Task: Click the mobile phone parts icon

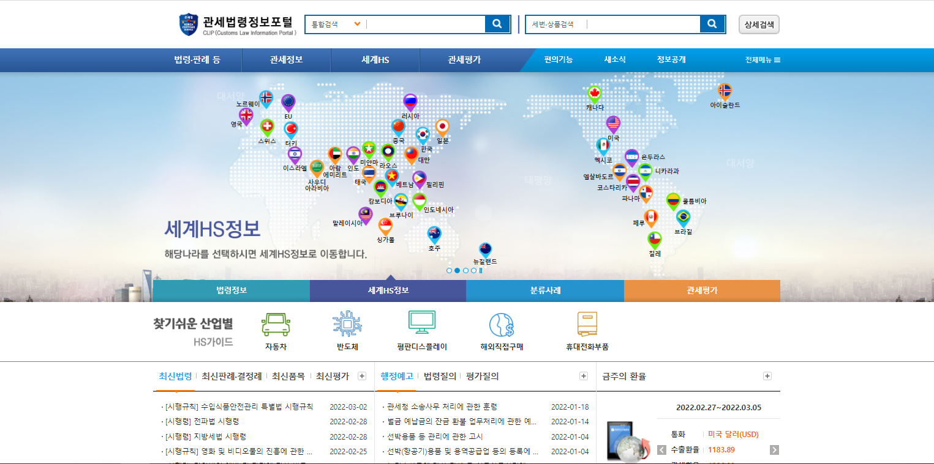Action: pyautogui.click(x=587, y=324)
